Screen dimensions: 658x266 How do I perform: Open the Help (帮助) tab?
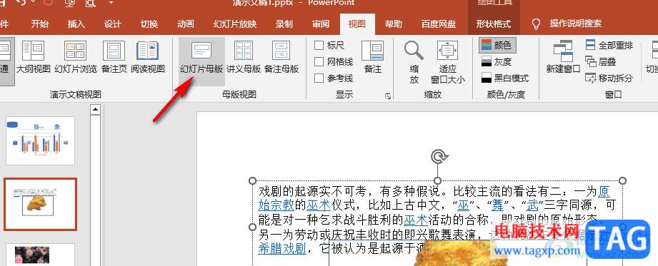tap(394, 24)
